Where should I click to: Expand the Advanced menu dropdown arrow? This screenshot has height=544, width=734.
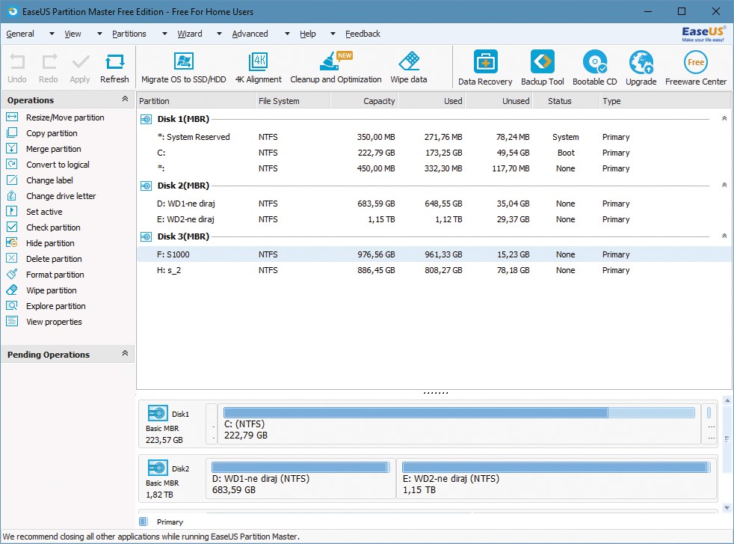point(287,34)
